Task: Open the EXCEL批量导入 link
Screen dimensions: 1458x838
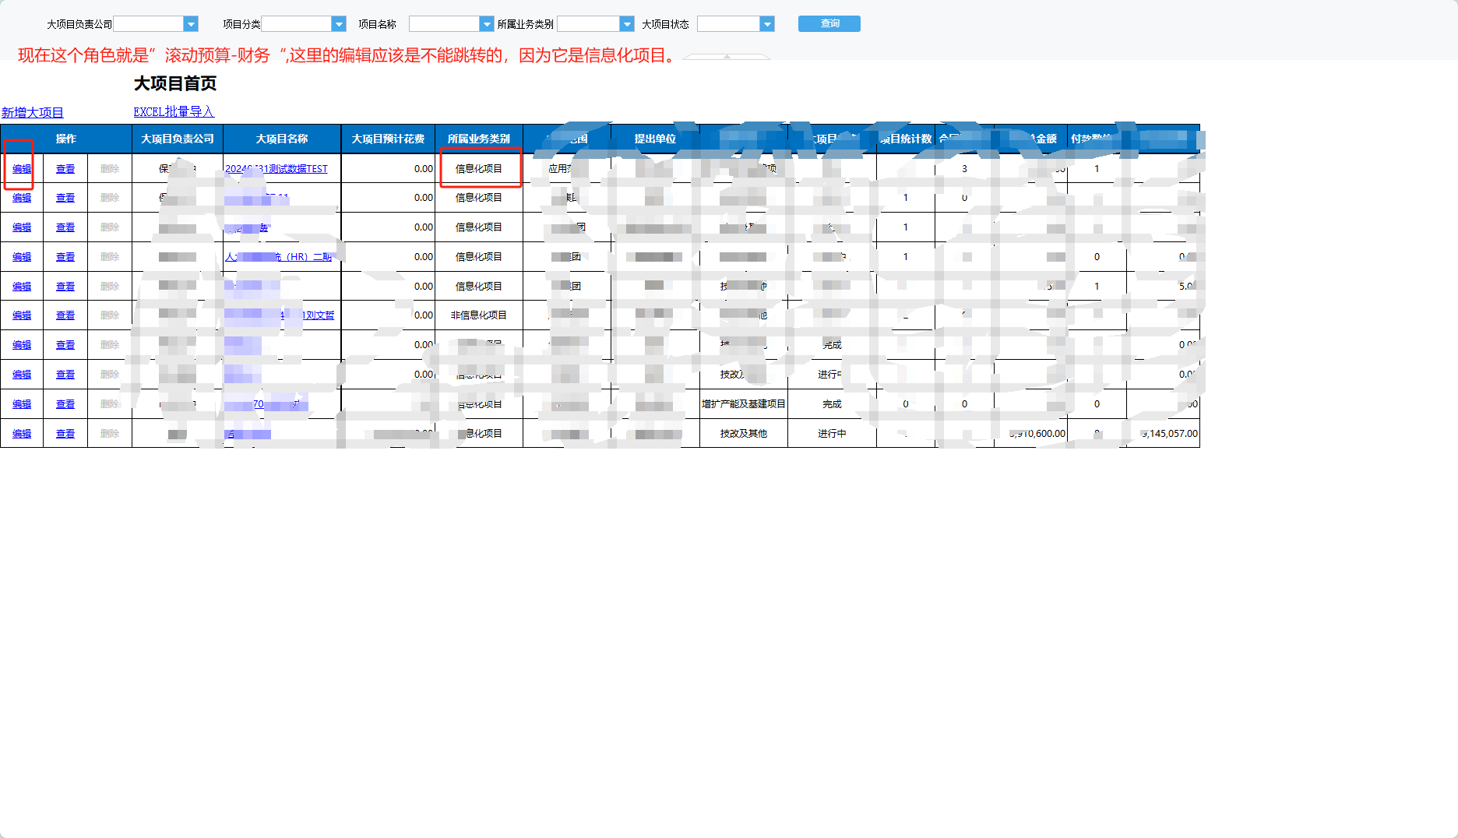Action: (x=173, y=111)
